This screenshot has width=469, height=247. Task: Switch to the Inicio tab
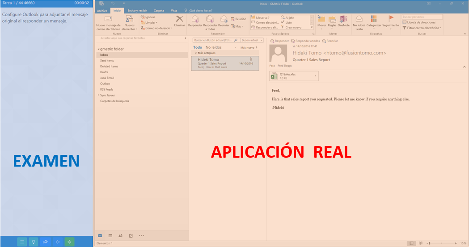coord(117,10)
